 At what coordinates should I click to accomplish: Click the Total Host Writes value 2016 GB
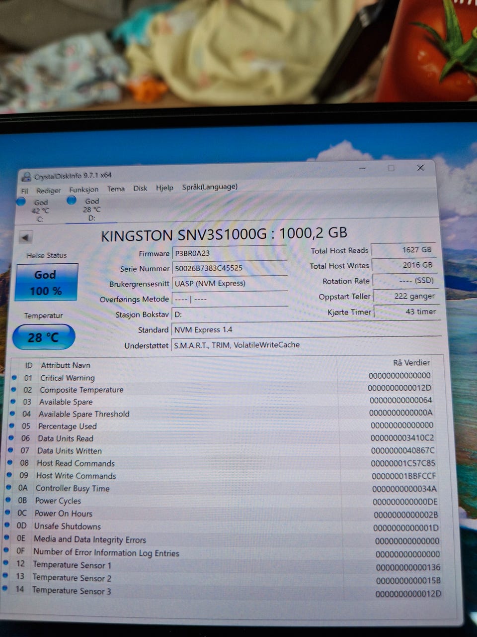point(404,265)
